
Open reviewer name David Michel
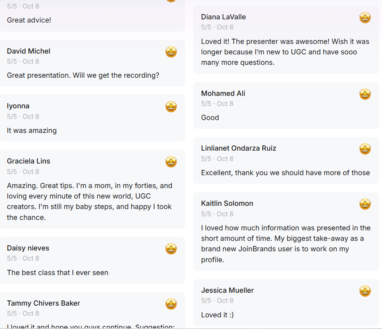pyautogui.click(x=29, y=51)
